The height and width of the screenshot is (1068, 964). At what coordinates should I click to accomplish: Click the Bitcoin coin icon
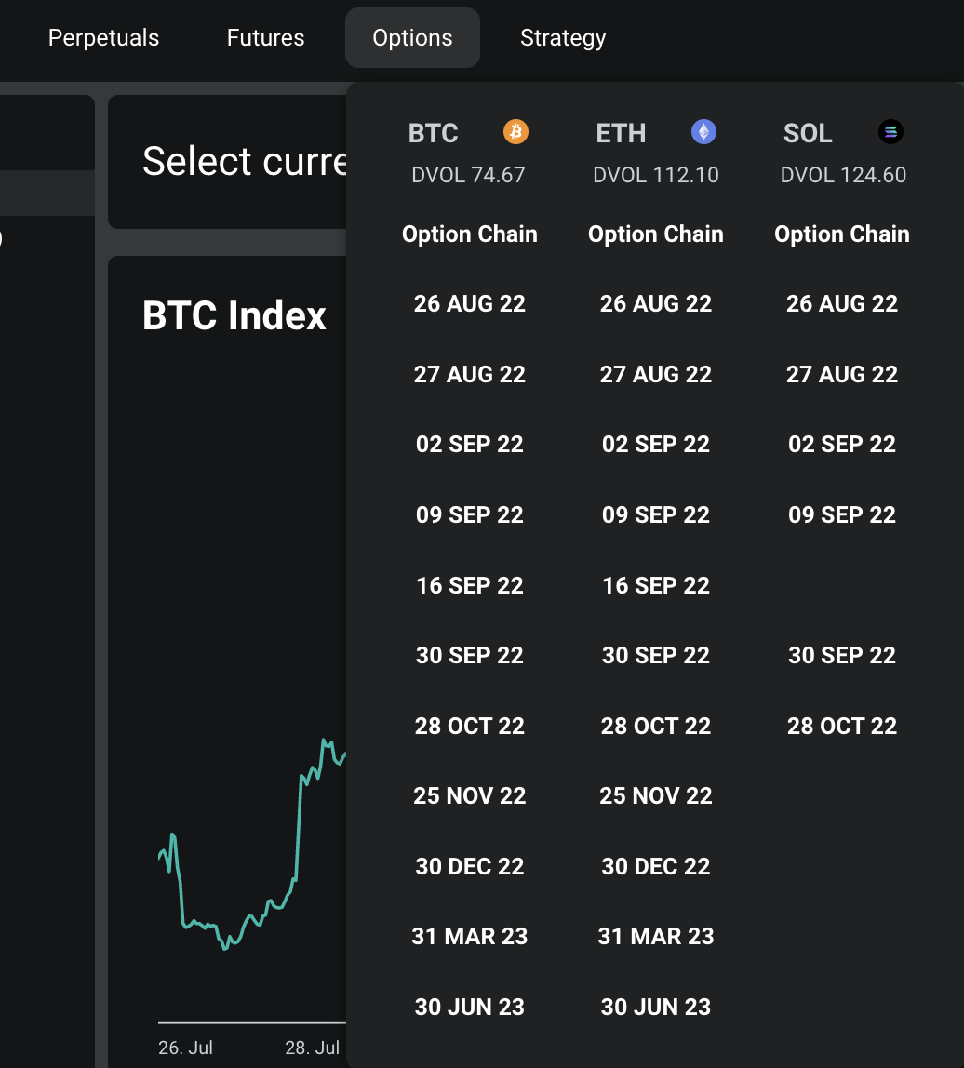coord(515,132)
